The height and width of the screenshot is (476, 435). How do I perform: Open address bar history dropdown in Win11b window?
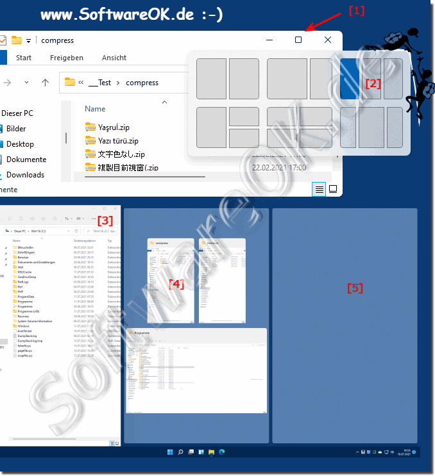point(69,231)
